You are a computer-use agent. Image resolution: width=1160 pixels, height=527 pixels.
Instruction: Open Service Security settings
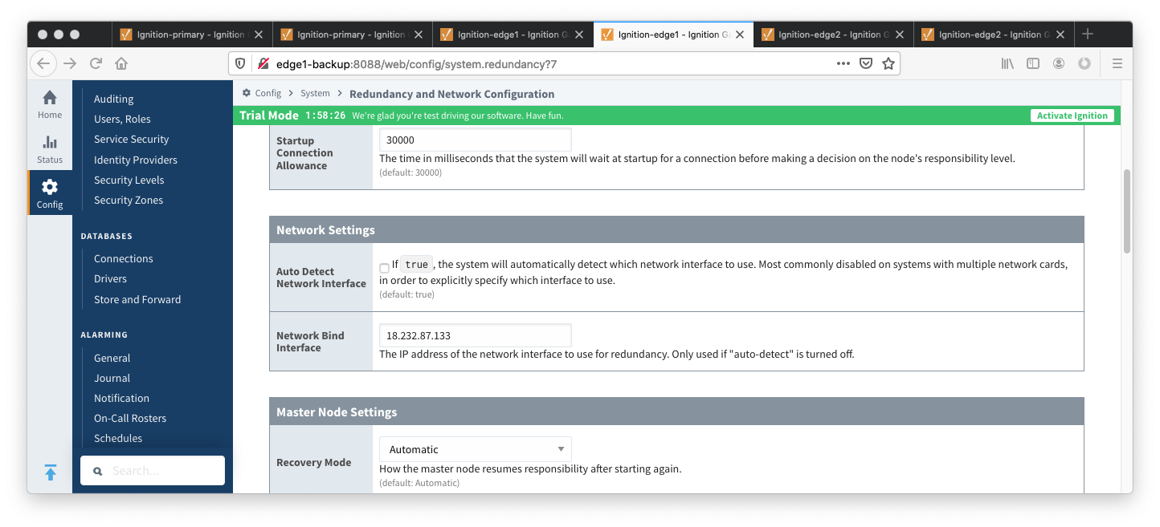pyautogui.click(x=132, y=139)
